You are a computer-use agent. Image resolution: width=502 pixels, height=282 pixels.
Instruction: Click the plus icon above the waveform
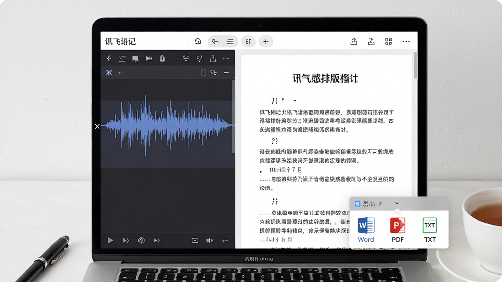coord(226,72)
